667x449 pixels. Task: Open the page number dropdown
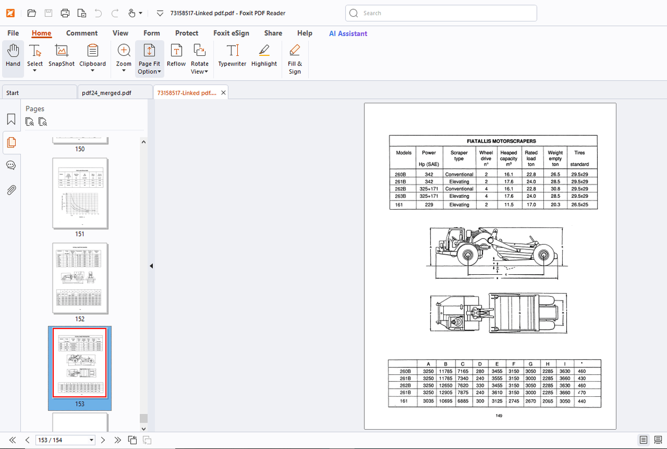pyautogui.click(x=91, y=440)
